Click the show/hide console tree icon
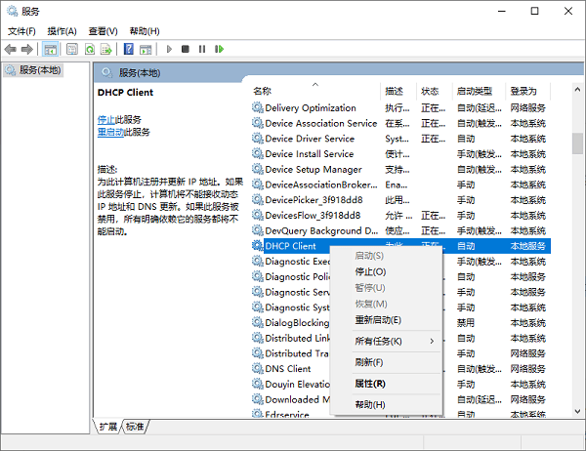The height and width of the screenshot is (451, 586). coord(48,49)
